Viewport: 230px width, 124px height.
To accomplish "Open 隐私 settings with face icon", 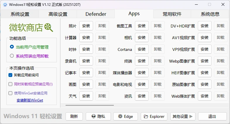I will (98, 116).
